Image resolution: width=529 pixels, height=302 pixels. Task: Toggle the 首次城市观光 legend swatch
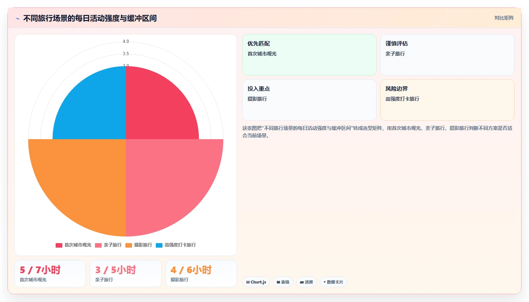(x=59, y=245)
